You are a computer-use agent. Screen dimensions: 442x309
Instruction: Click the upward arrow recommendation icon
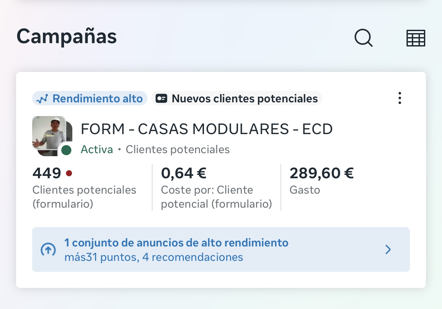[x=48, y=249]
